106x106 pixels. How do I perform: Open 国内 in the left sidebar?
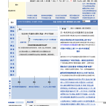[x=12, y=27]
